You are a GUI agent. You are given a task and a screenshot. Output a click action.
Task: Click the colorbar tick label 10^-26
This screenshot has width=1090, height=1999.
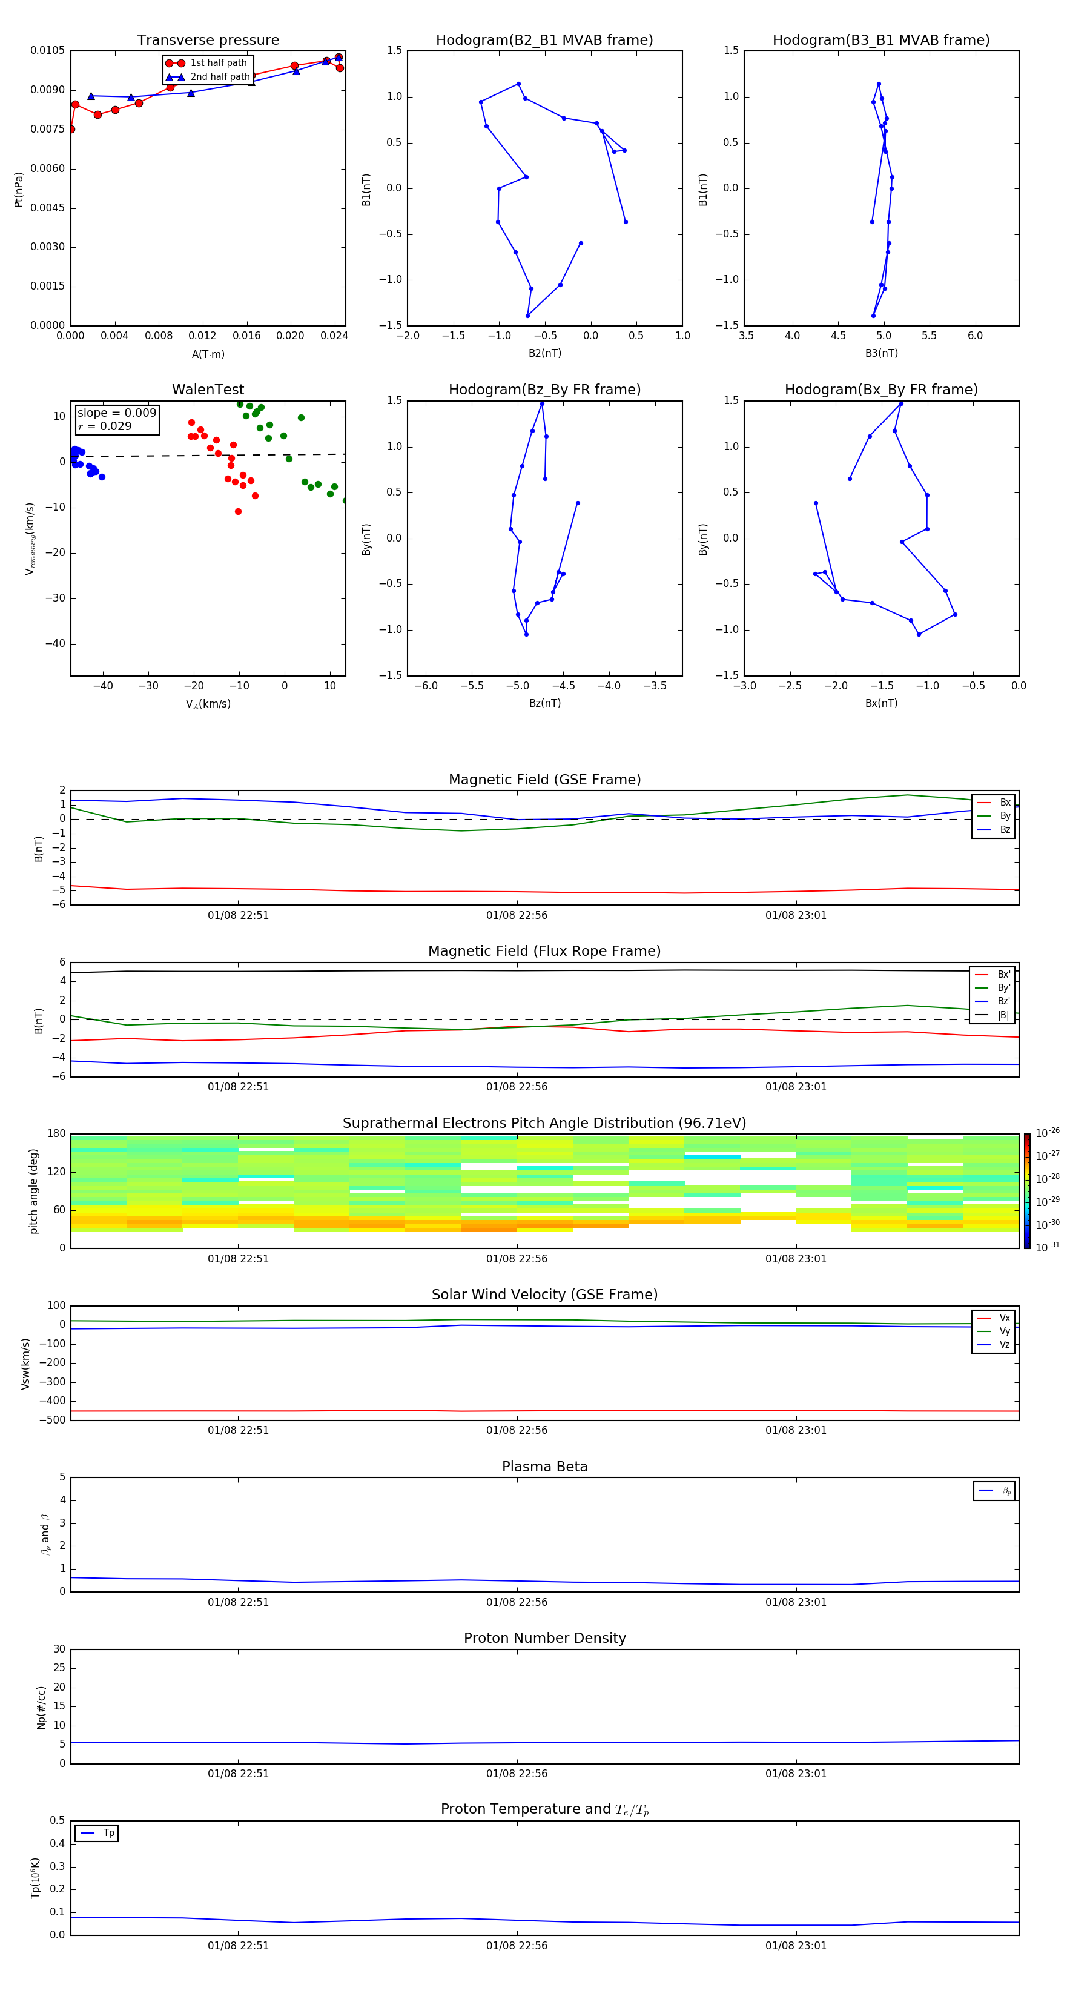1048,1133
